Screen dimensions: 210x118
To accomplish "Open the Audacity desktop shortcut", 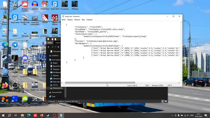I will point(35,5).
